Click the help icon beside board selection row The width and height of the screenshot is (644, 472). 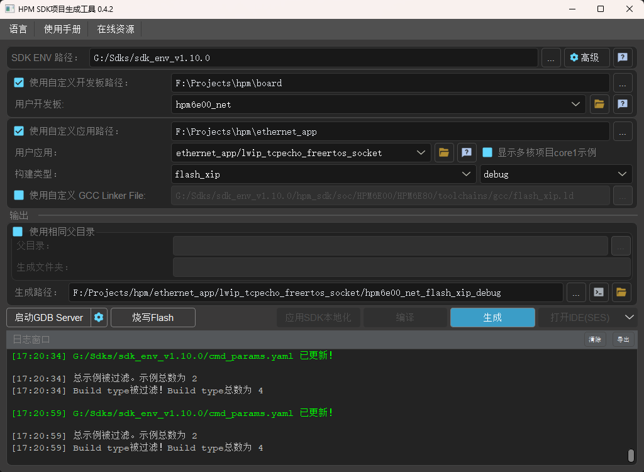(622, 104)
